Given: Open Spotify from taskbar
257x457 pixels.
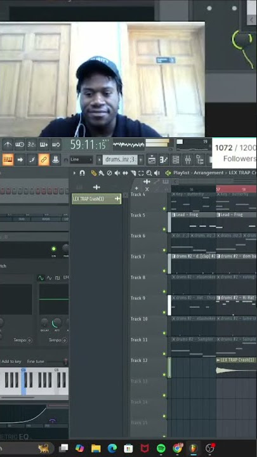Looking at the screenshot, I should tap(161, 448).
